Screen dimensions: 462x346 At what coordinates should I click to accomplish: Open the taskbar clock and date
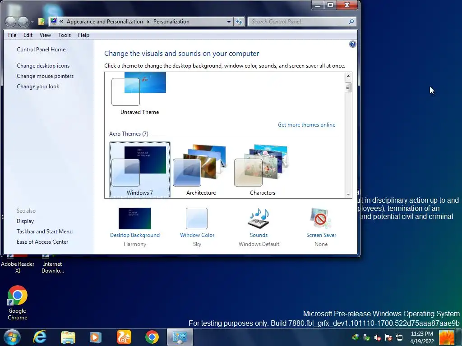pos(422,337)
